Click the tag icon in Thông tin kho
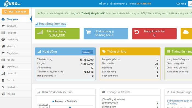The width and height of the screenshot is (192, 108). 104,51
